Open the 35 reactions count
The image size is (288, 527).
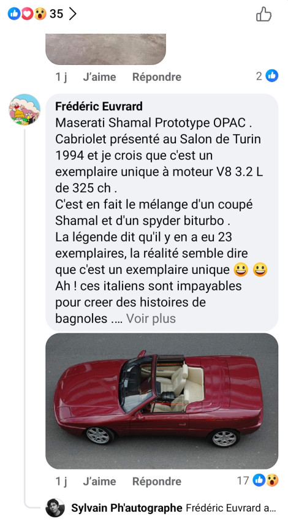pyautogui.click(x=56, y=13)
